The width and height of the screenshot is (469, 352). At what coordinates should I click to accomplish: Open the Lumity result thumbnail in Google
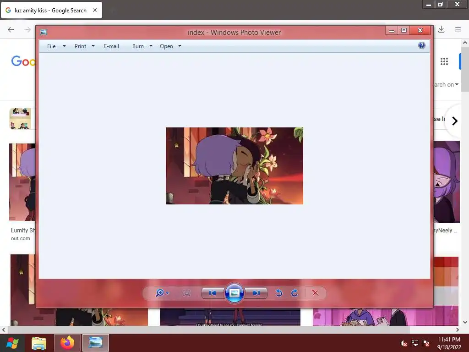coord(22,182)
